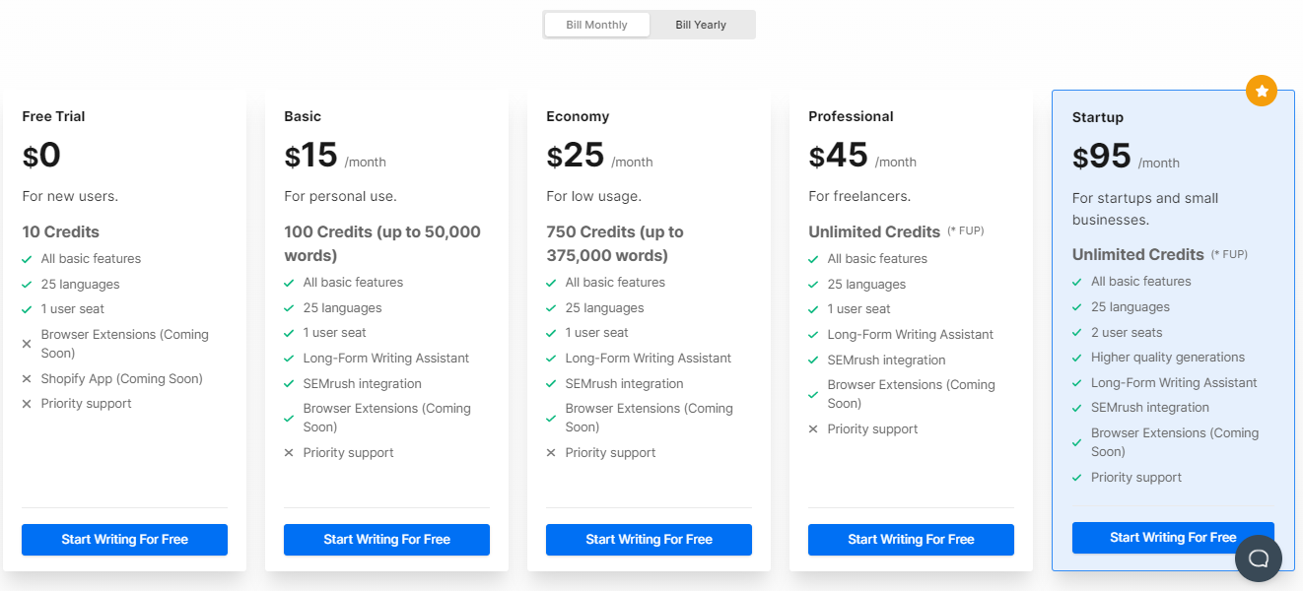The image size is (1303, 591).
Task: Click the star badge on the Startup plan
Action: point(1262,91)
